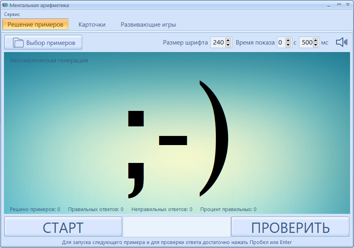Toggle the sound speaker icon
Image resolution: width=354 pixels, height=248 pixels.
(341, 43)
